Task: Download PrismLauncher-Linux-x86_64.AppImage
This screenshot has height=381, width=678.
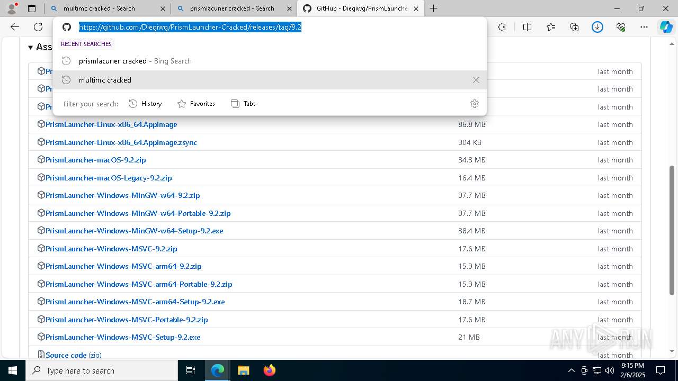Action: [x=111, y=124]
